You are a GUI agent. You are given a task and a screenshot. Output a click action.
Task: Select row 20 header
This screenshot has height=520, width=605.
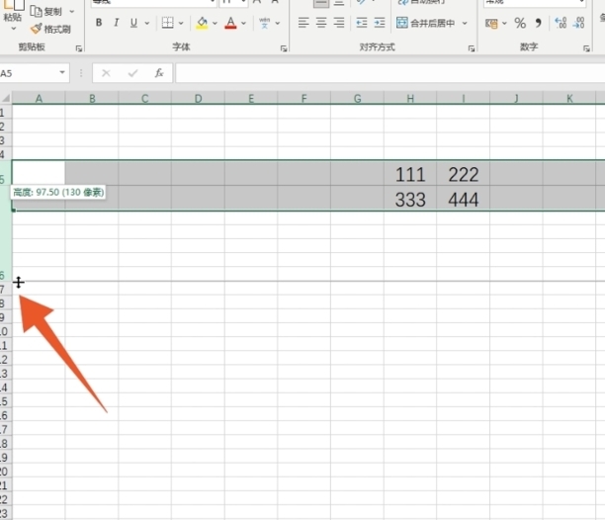point(6,472)
